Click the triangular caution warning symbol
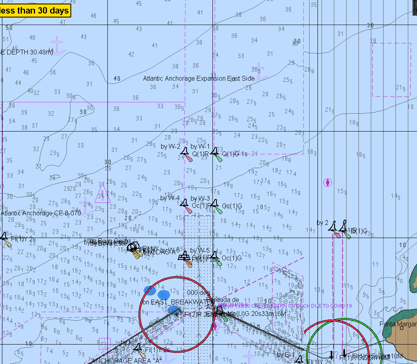The image size is (417, 364). [x=102, y=194]
